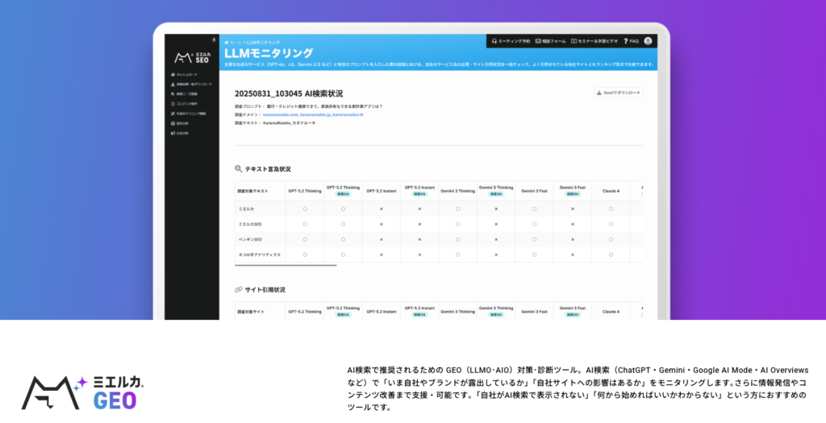Click the ミエルカ row label in text table
This screenshot has width=826, height=423.
click(245, 209)
